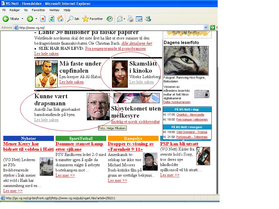The width and height of the screenshot is (279, 209).
Task: Click the Michael Moore photo thumbnail
Action: click(x=150, y=162)
